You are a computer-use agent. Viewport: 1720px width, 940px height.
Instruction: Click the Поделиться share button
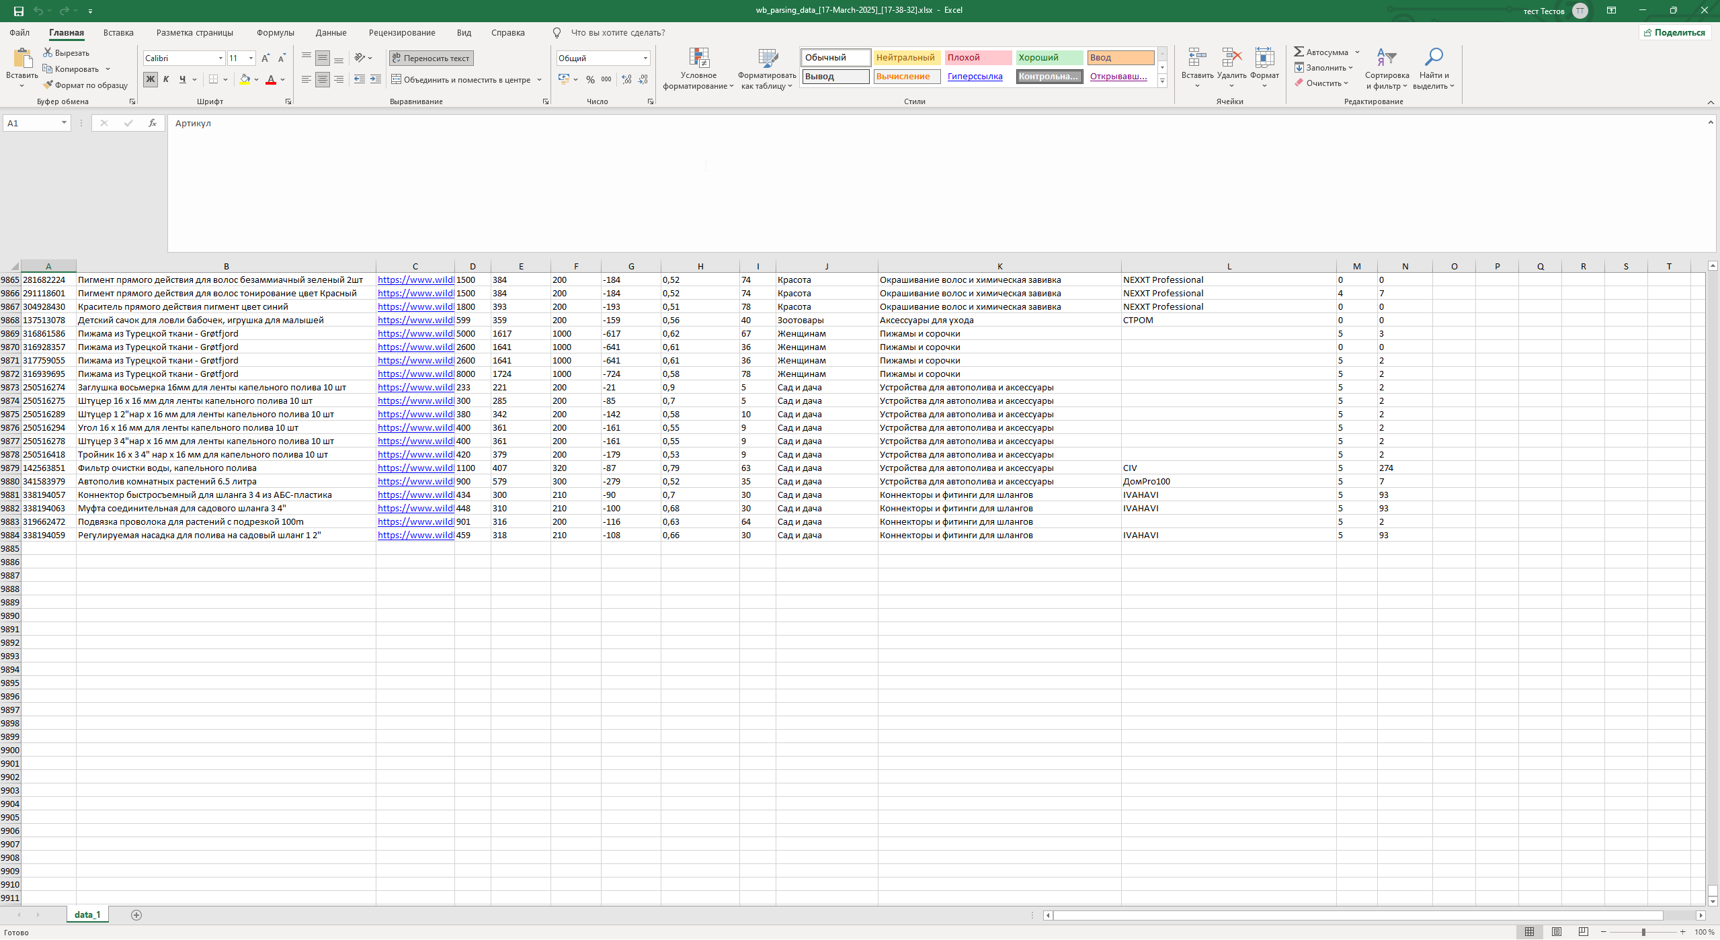(x=1674, y=32)
